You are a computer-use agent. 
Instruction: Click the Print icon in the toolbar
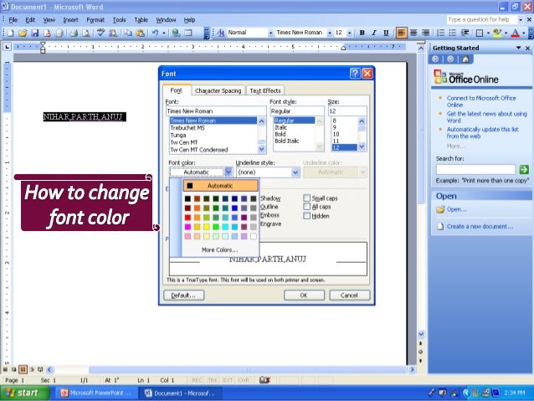[x=74, y=33]
